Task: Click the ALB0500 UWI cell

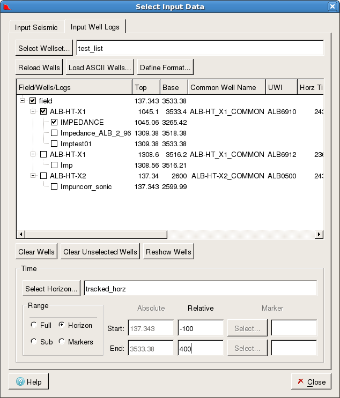Action: (x=282, y=176)
